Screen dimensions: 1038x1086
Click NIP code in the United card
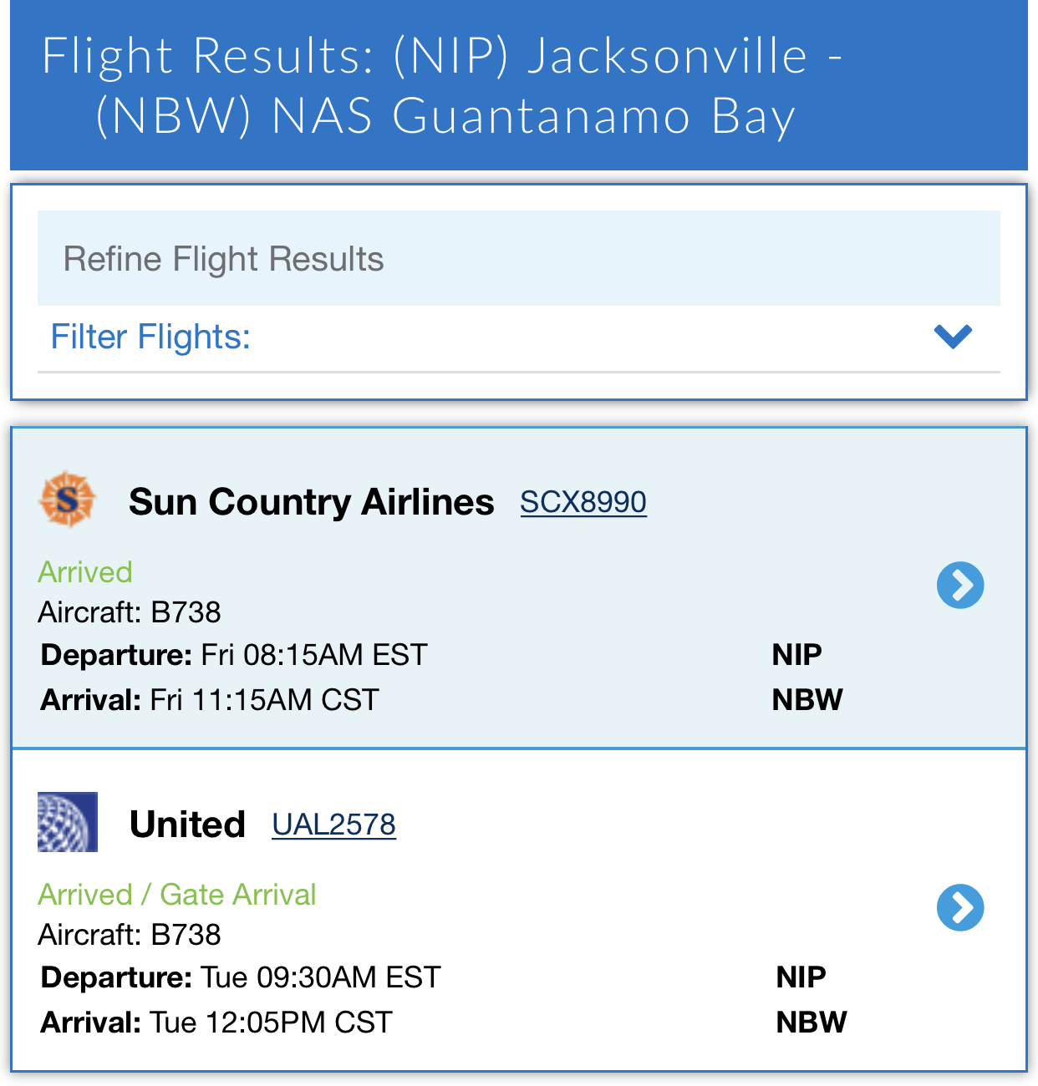point(801,977)
